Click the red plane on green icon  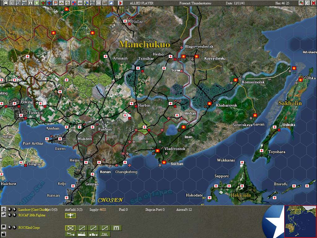tap(43, 3)
